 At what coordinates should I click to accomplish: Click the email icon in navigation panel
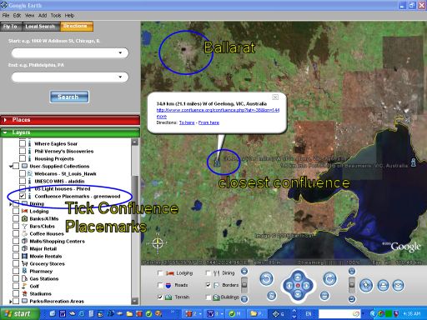[x=398, y=285]
